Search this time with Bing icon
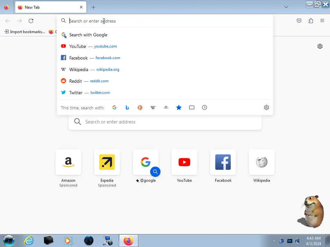This screenshot has height=247, width=330. pyautogui.click(x=127, y=107)
